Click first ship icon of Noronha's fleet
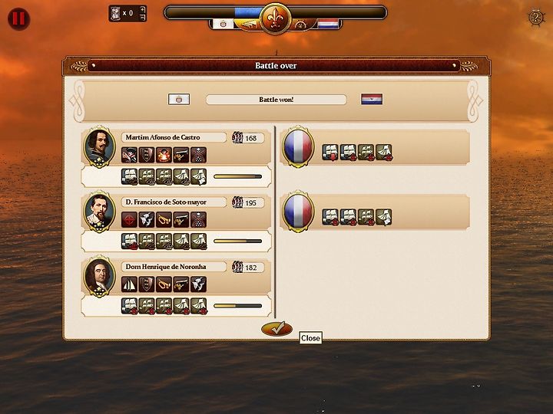The image size is (553, 414). (129, 306)
